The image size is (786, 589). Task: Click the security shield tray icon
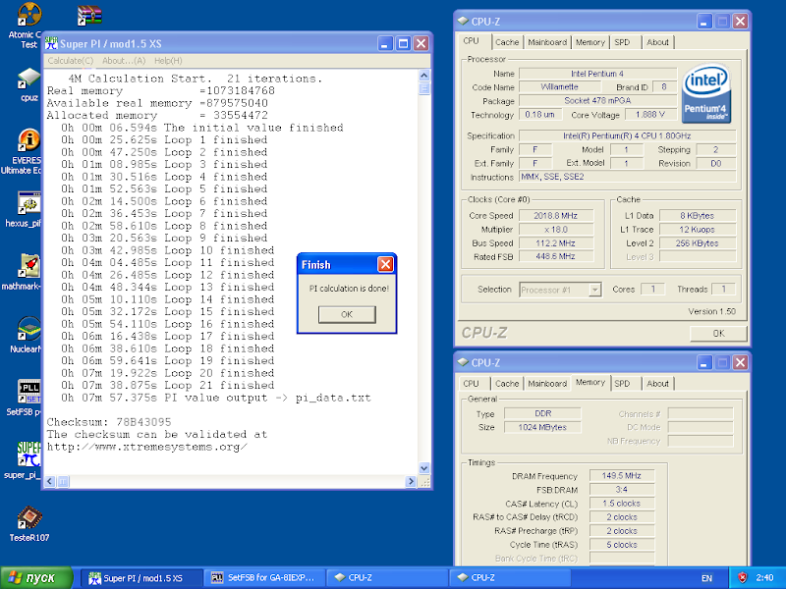coord(743,577)
